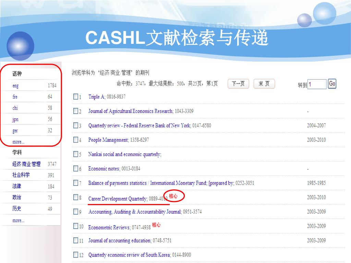The height and width of the screenshot is (263, 351).
Task: Click the 1784 count beside eng
Action: 52,85
